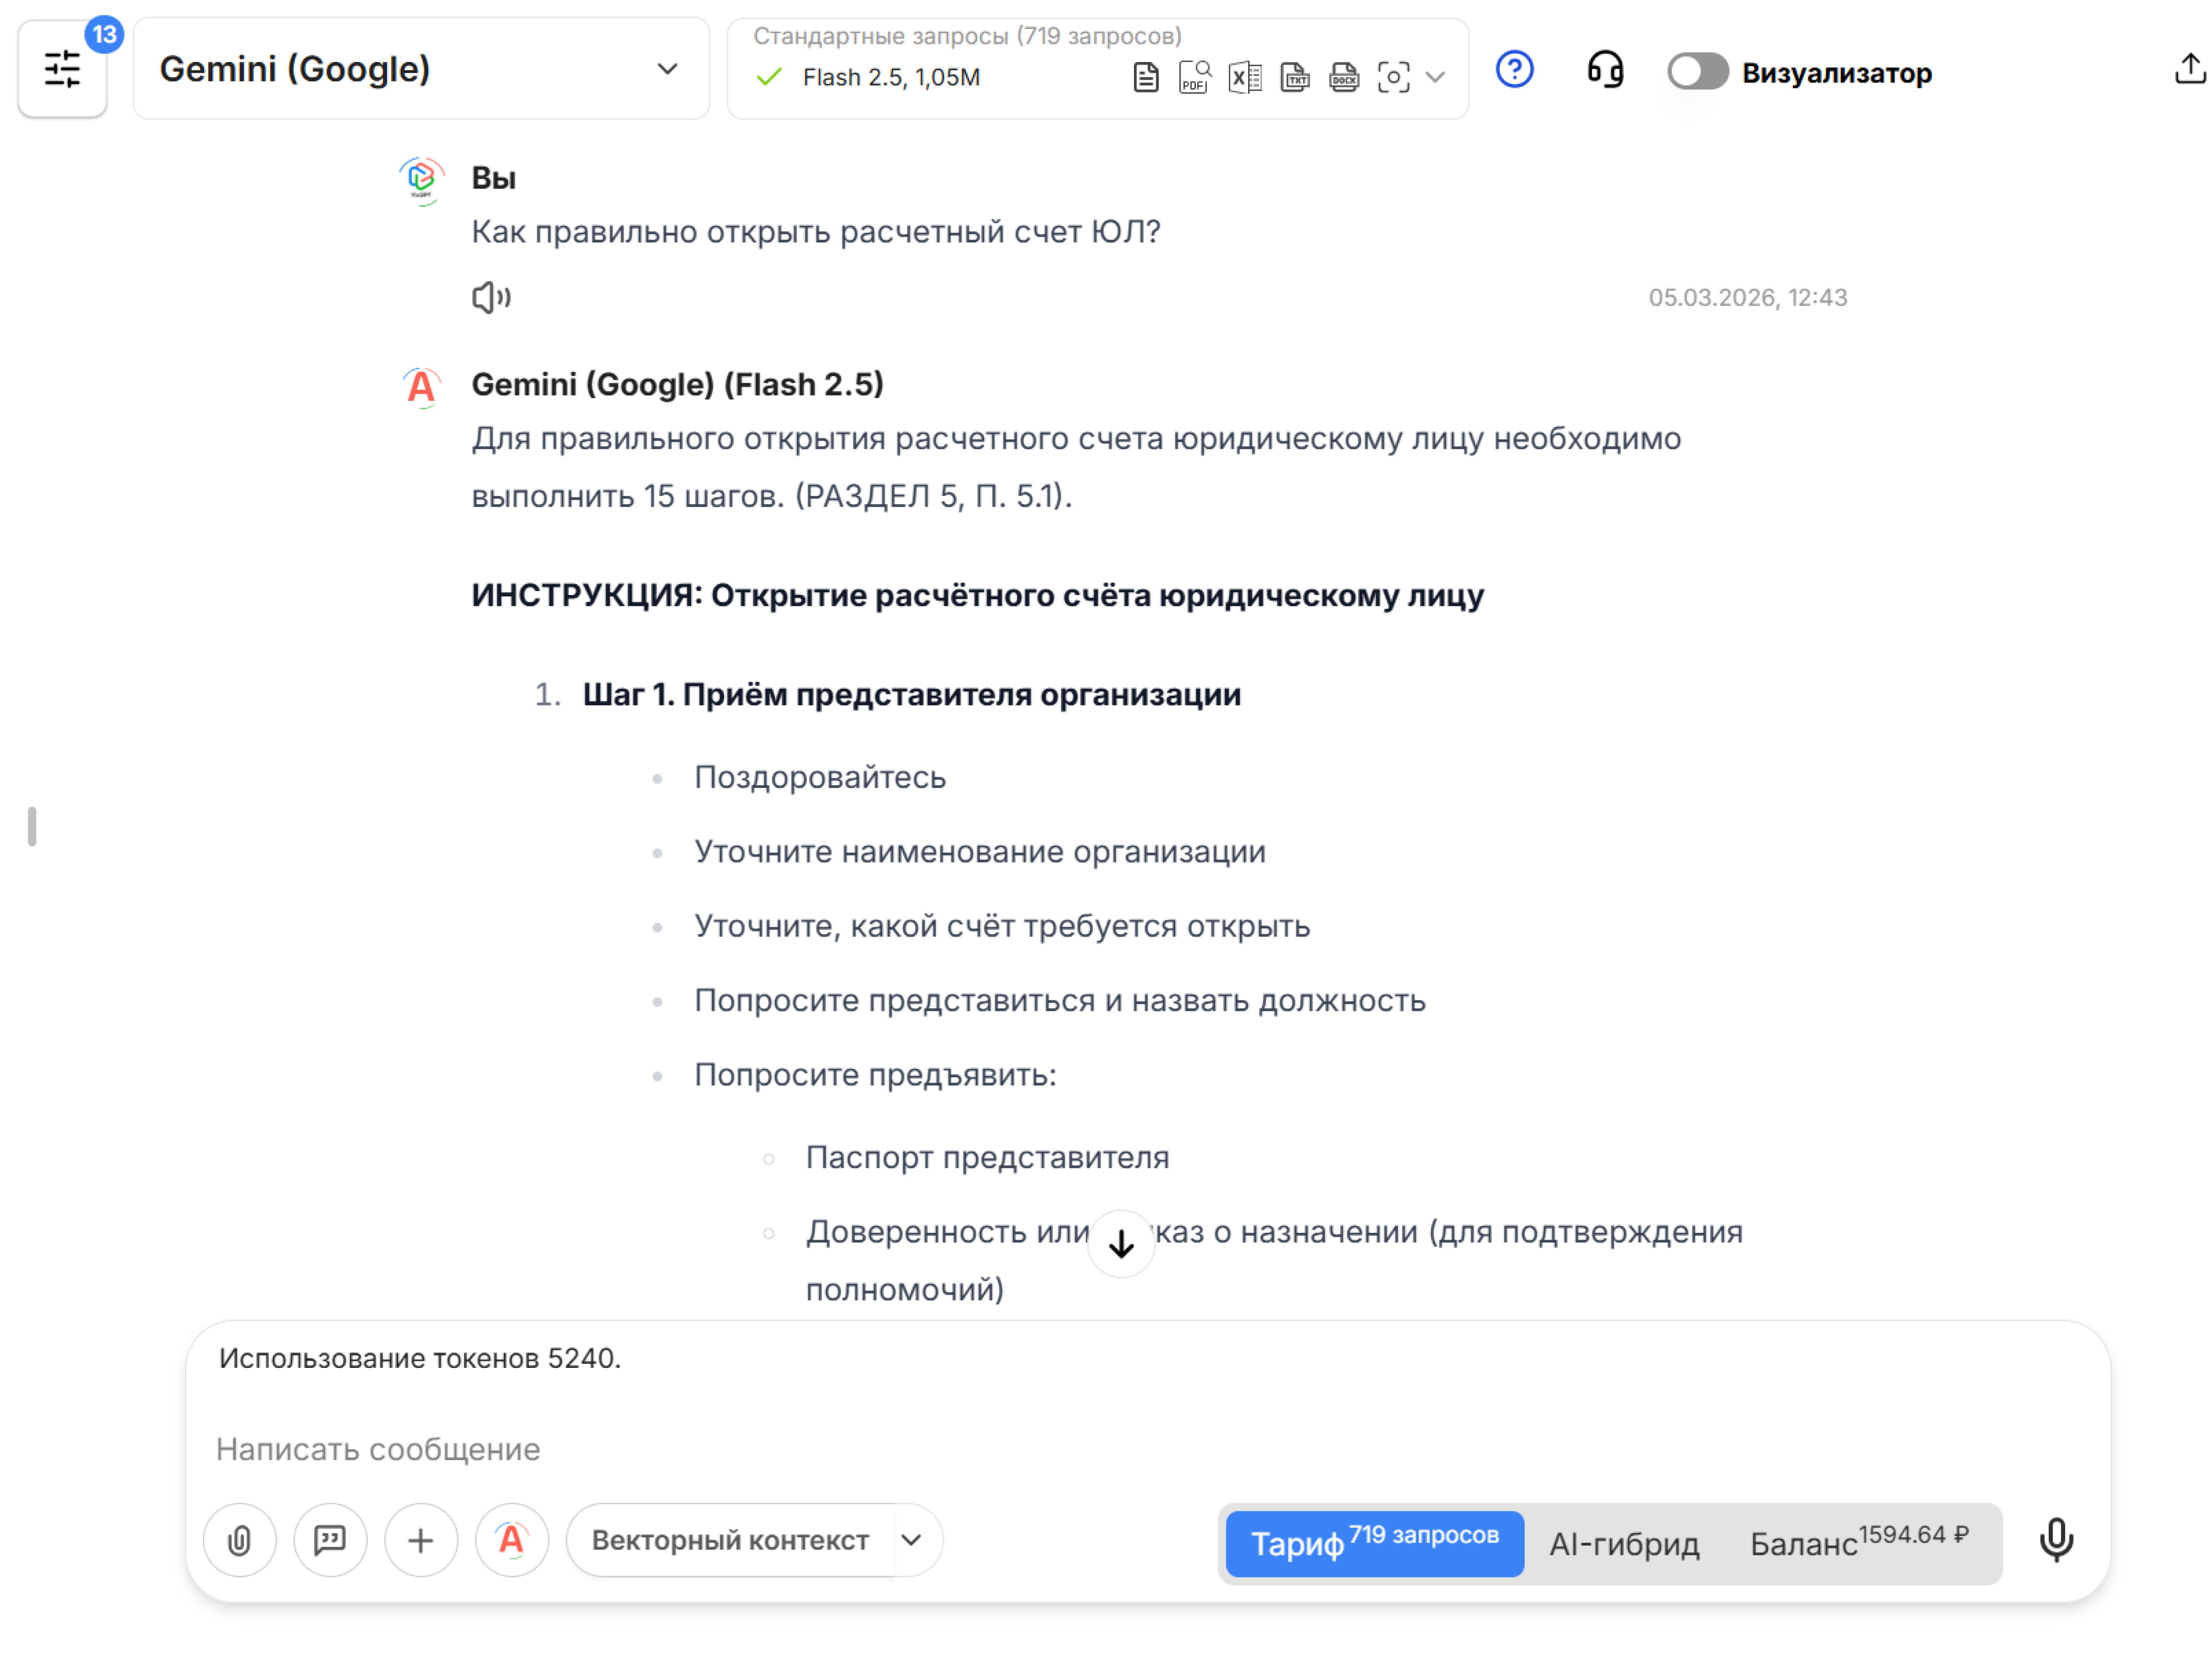This screenshot has height=1653, width=2212.
Task: Toggle the quote reply mode icon
Action: pyautogui.click(x=330, y=1540)
